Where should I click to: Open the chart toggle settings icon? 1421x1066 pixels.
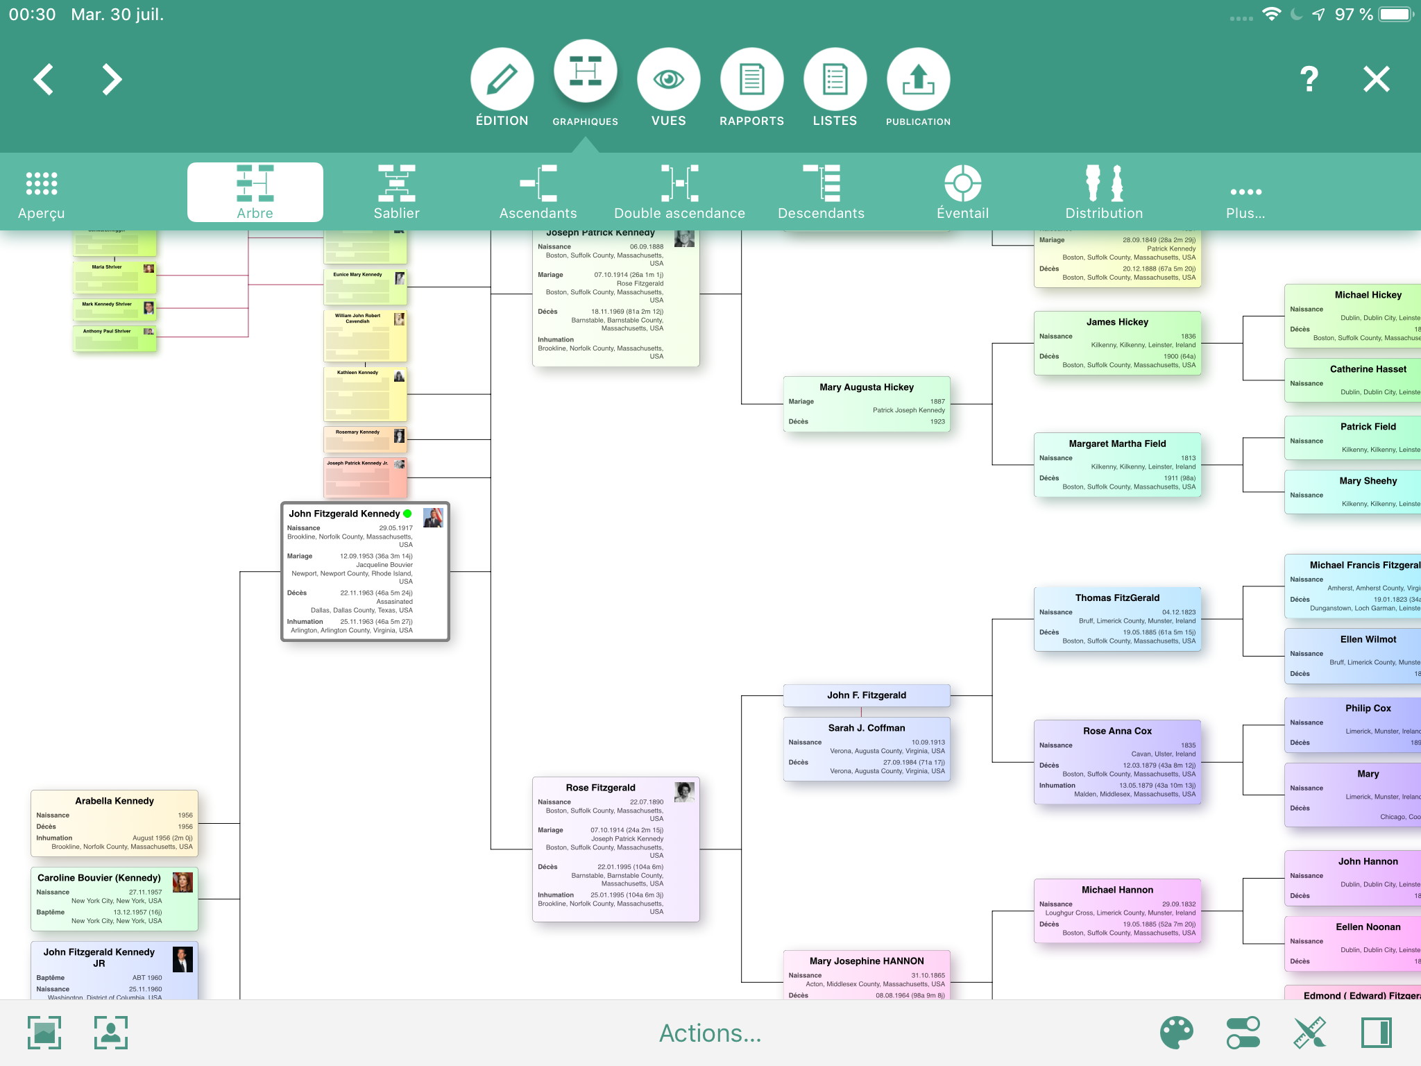(1243, 1033)
